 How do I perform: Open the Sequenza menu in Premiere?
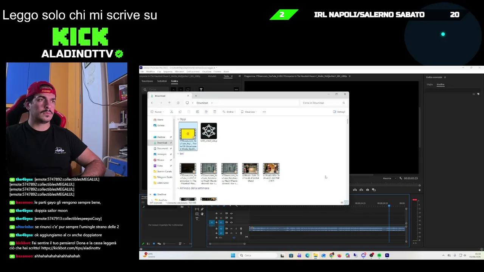point(168,71)
